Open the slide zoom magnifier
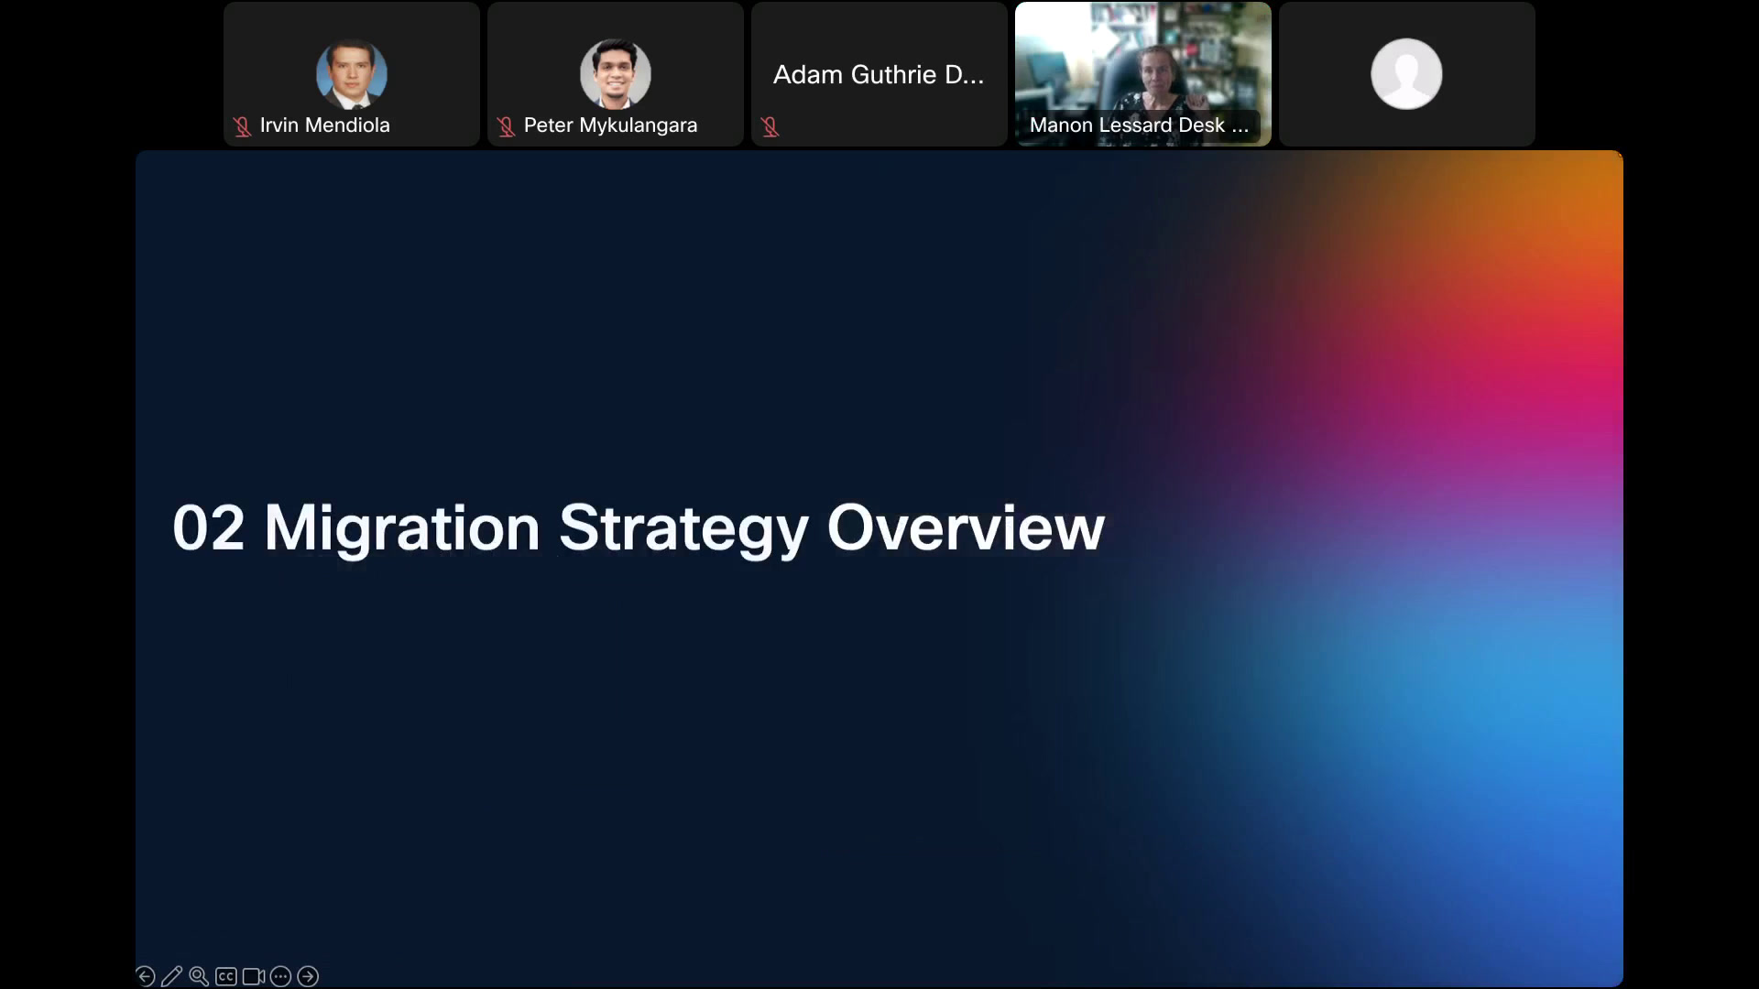Viewport: 1759px width, 989px height. coord(199,976)
